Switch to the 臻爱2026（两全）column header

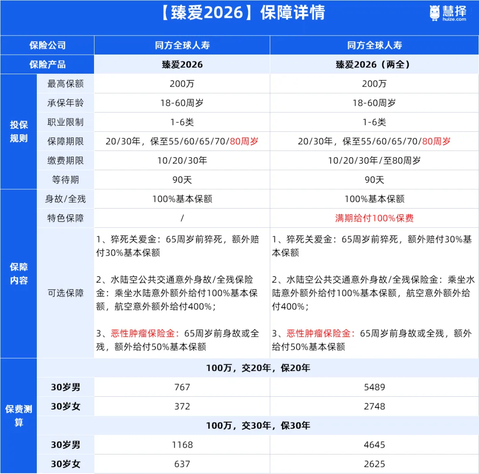(374, 64)
